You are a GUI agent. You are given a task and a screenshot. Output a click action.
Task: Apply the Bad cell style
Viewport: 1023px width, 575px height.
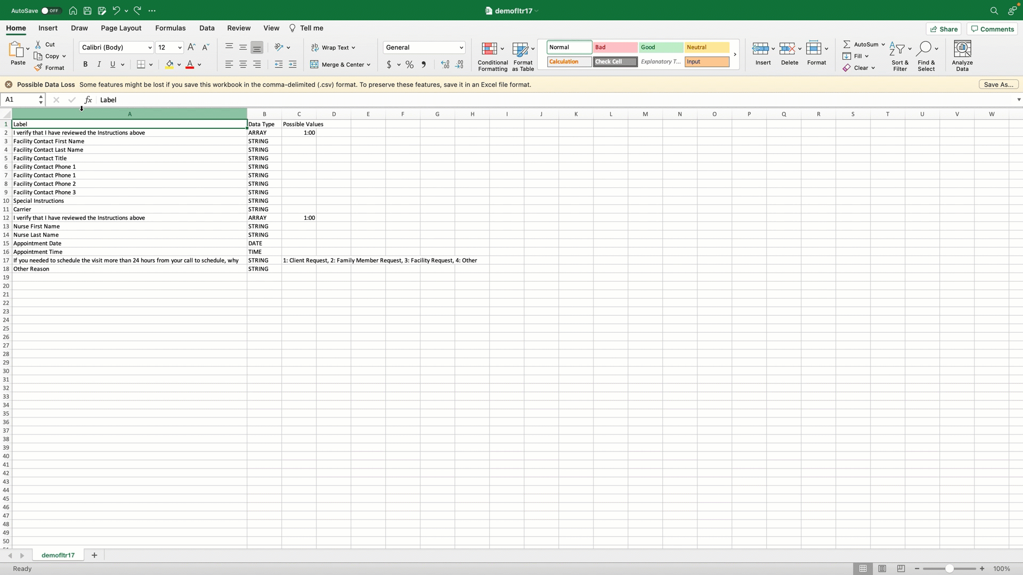click(x=615, y=47)
